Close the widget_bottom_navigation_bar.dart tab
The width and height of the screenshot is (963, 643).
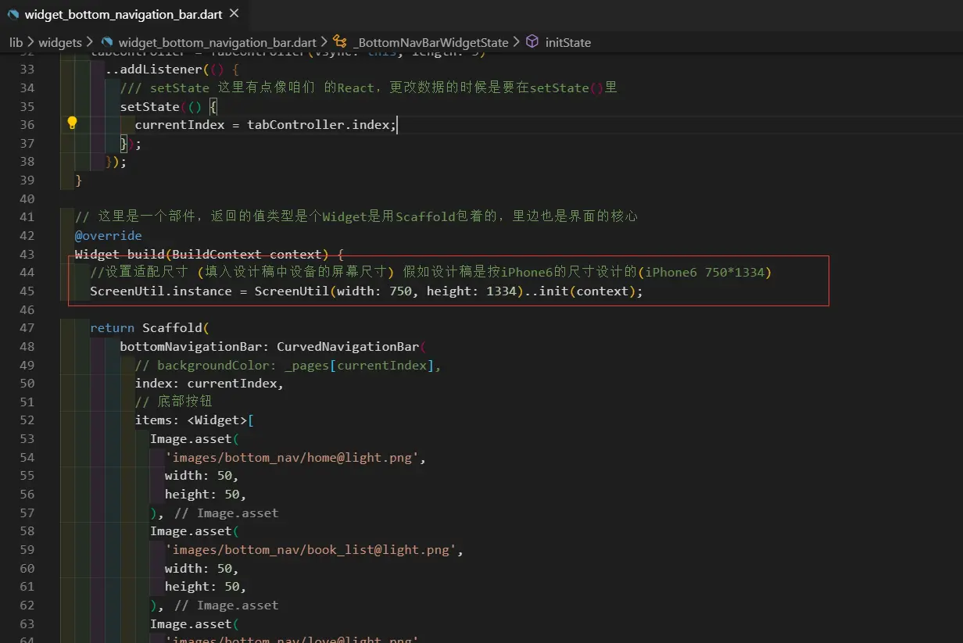click(x=232, y=13)
